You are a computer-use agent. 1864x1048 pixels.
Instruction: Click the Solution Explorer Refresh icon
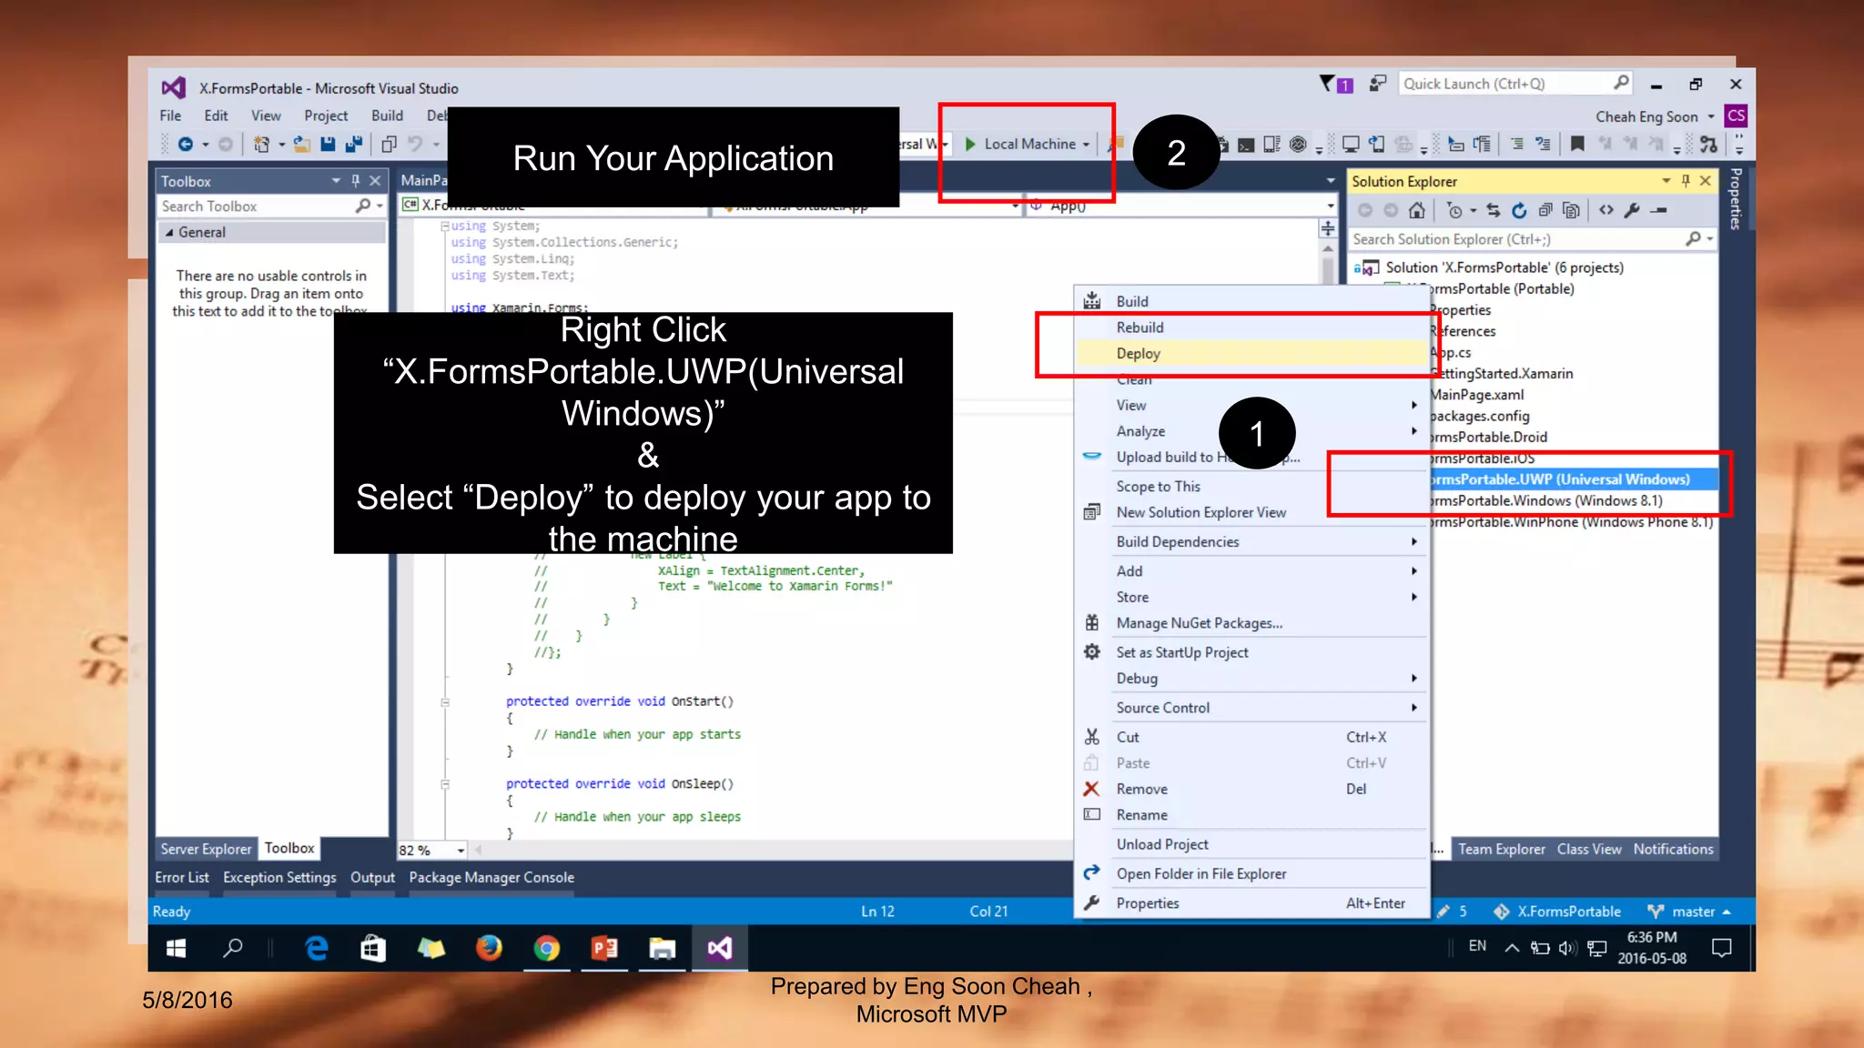coord(1519,211)
